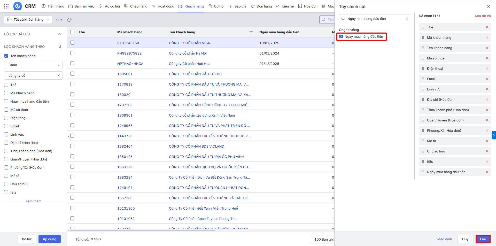The height and width of the screenshot is (246, 496).
Task: Click filter icon in Tên khách hàng header
Action: (251, 32)
